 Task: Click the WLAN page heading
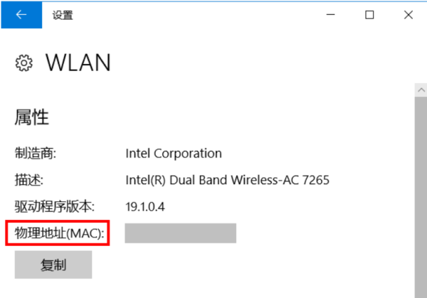tap(78, 63)
